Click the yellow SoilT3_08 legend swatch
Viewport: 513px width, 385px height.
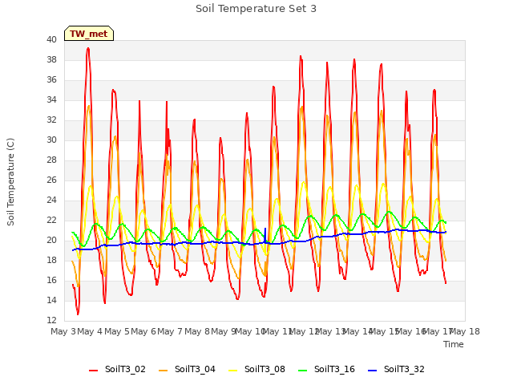pyautogui.click(x=232, y=371)
